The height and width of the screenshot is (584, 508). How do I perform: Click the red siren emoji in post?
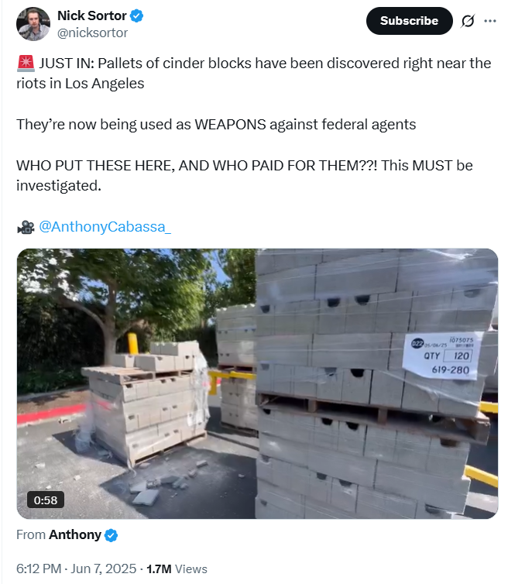pyautogui.click(x=26, y=63)
